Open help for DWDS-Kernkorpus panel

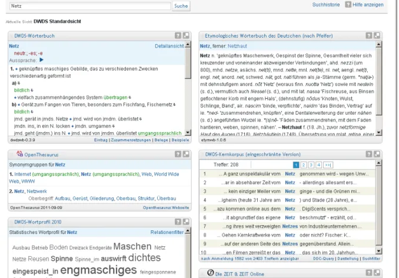click(369, 154)
